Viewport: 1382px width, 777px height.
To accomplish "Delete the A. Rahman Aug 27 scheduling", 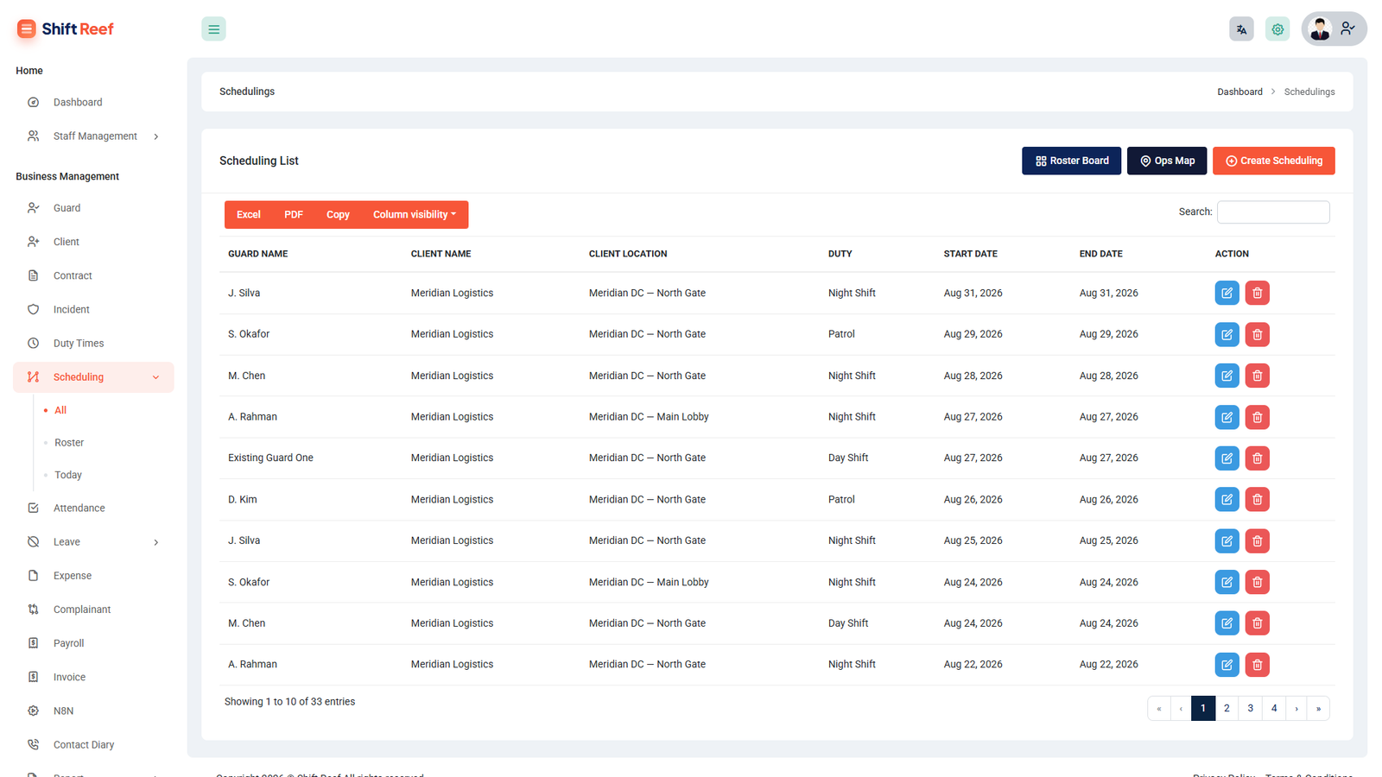I will pyautogui.click(x=1258, y=417).
